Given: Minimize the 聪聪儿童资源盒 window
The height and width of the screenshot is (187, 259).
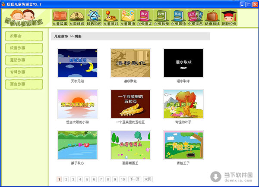Looking at the screenshot, I should tap(243, 4).
